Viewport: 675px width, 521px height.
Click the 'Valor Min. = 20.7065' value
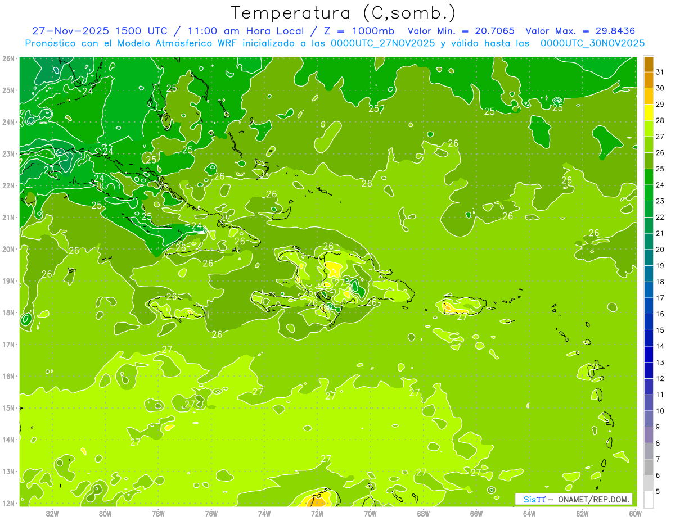[x=461, y=31]
